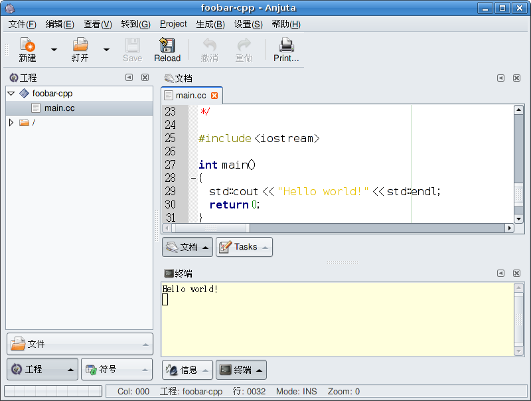
Task: Open the Go to (转到) menu
Action: (135, 24)
